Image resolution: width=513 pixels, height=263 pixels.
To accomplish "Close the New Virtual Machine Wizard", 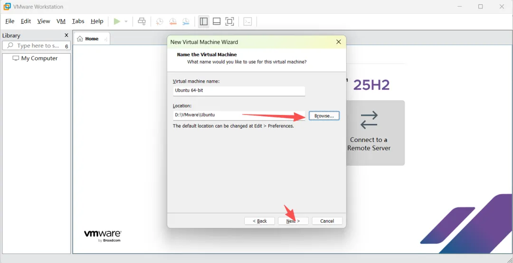I will tap(339, 42).
